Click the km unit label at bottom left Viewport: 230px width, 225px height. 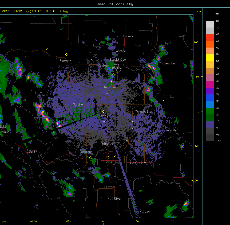4,222
